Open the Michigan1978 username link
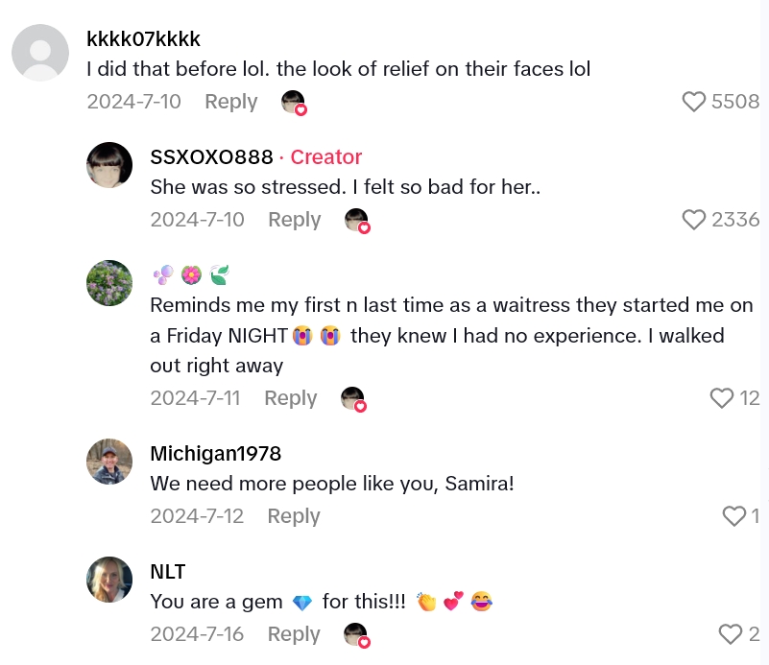This screenshot has height=665, width=769. click(216, 454)
